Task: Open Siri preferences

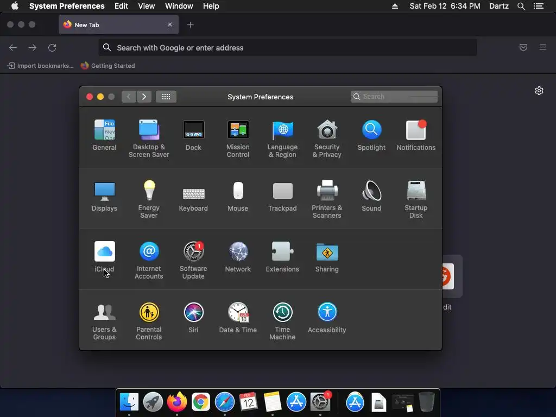Action: tap(193, 318)
